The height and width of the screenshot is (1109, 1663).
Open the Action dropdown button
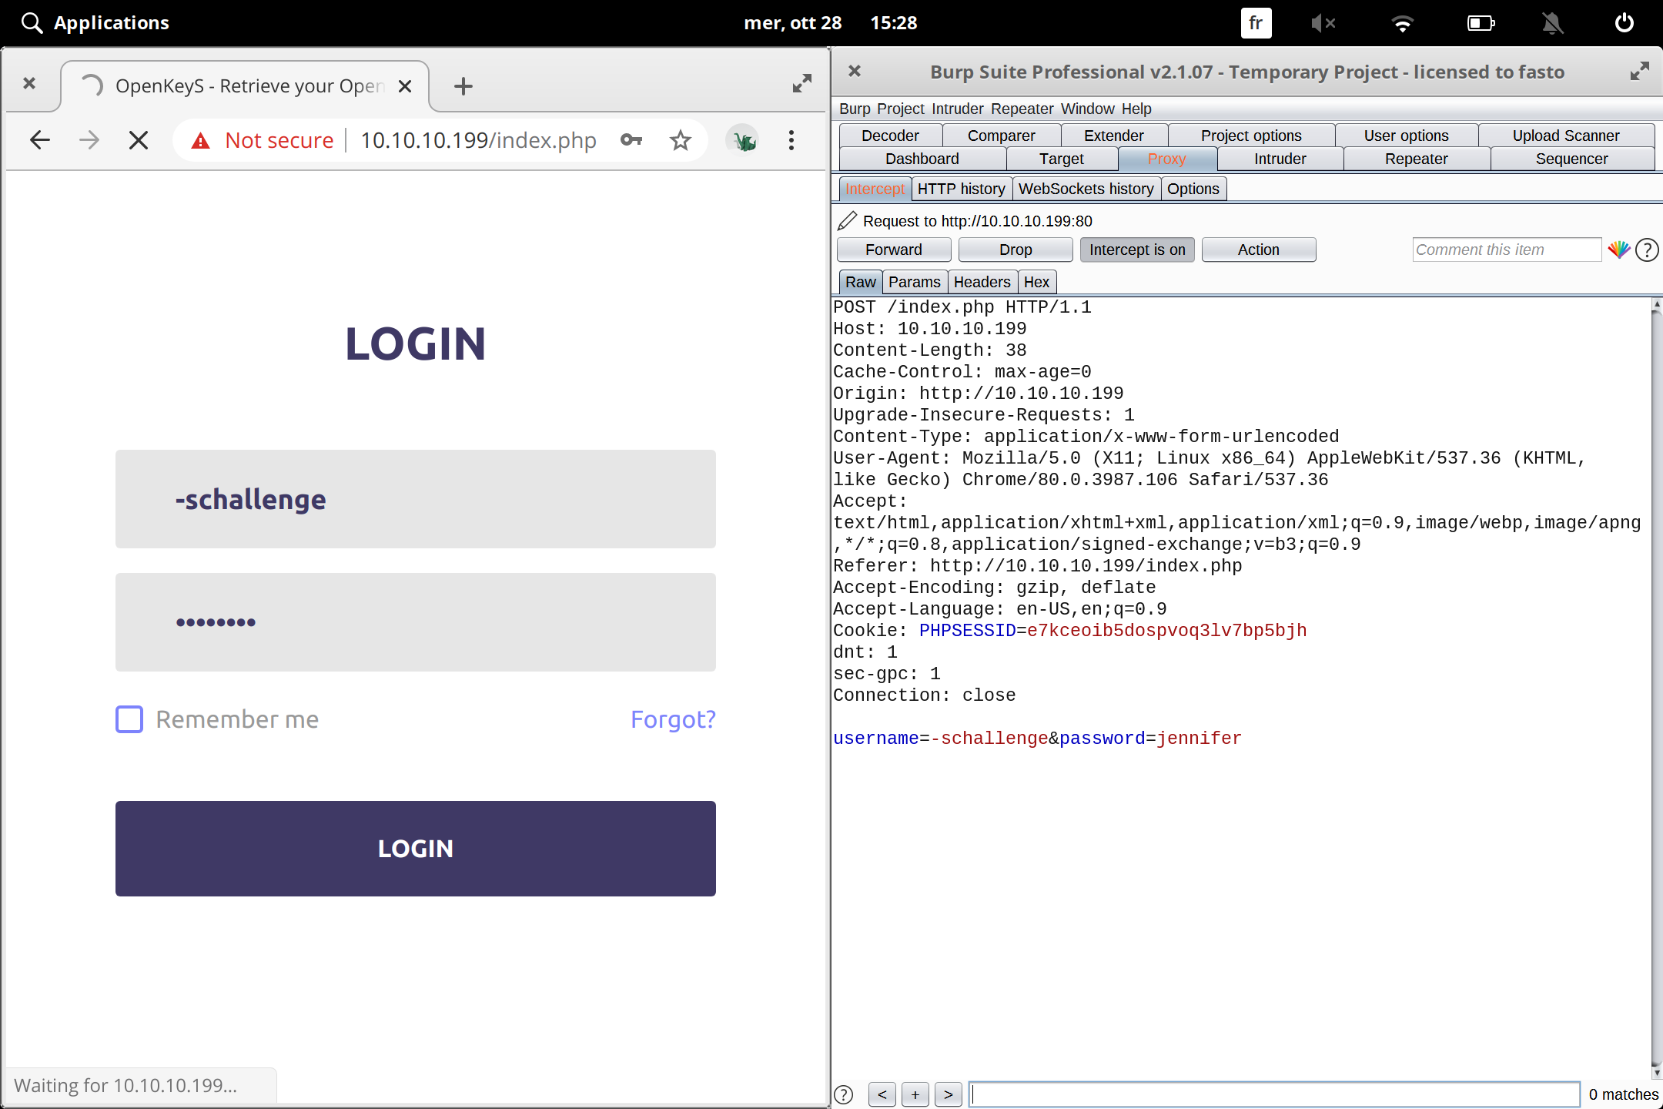point(1258,250)
